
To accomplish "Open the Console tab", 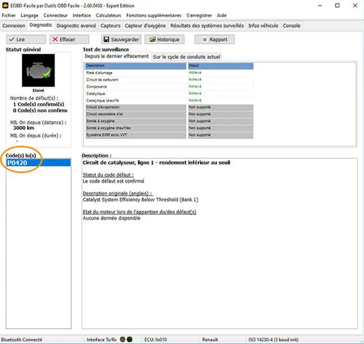I will pyautogui.click(x=291, y=26).
